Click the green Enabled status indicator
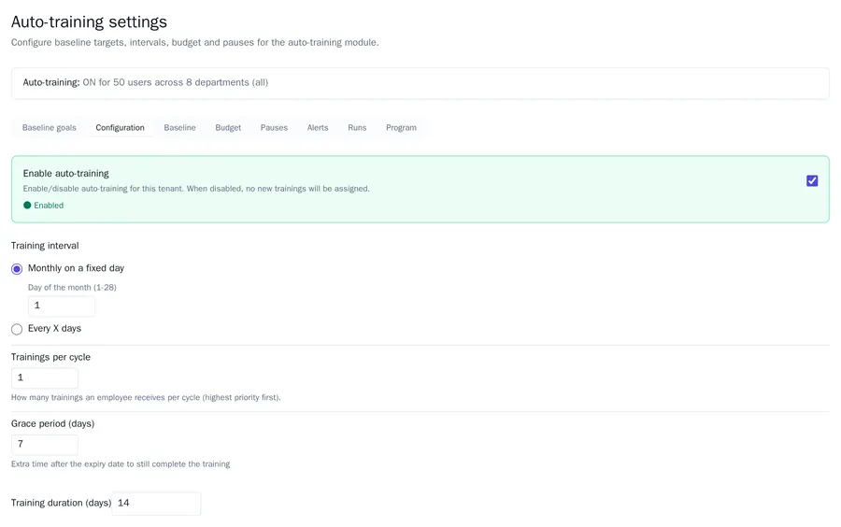 pyautogui.click(x=43, y=206)
